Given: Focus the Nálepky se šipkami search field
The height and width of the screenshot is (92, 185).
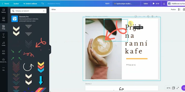Looking at the screenshot, I should (x=28, y=11).
